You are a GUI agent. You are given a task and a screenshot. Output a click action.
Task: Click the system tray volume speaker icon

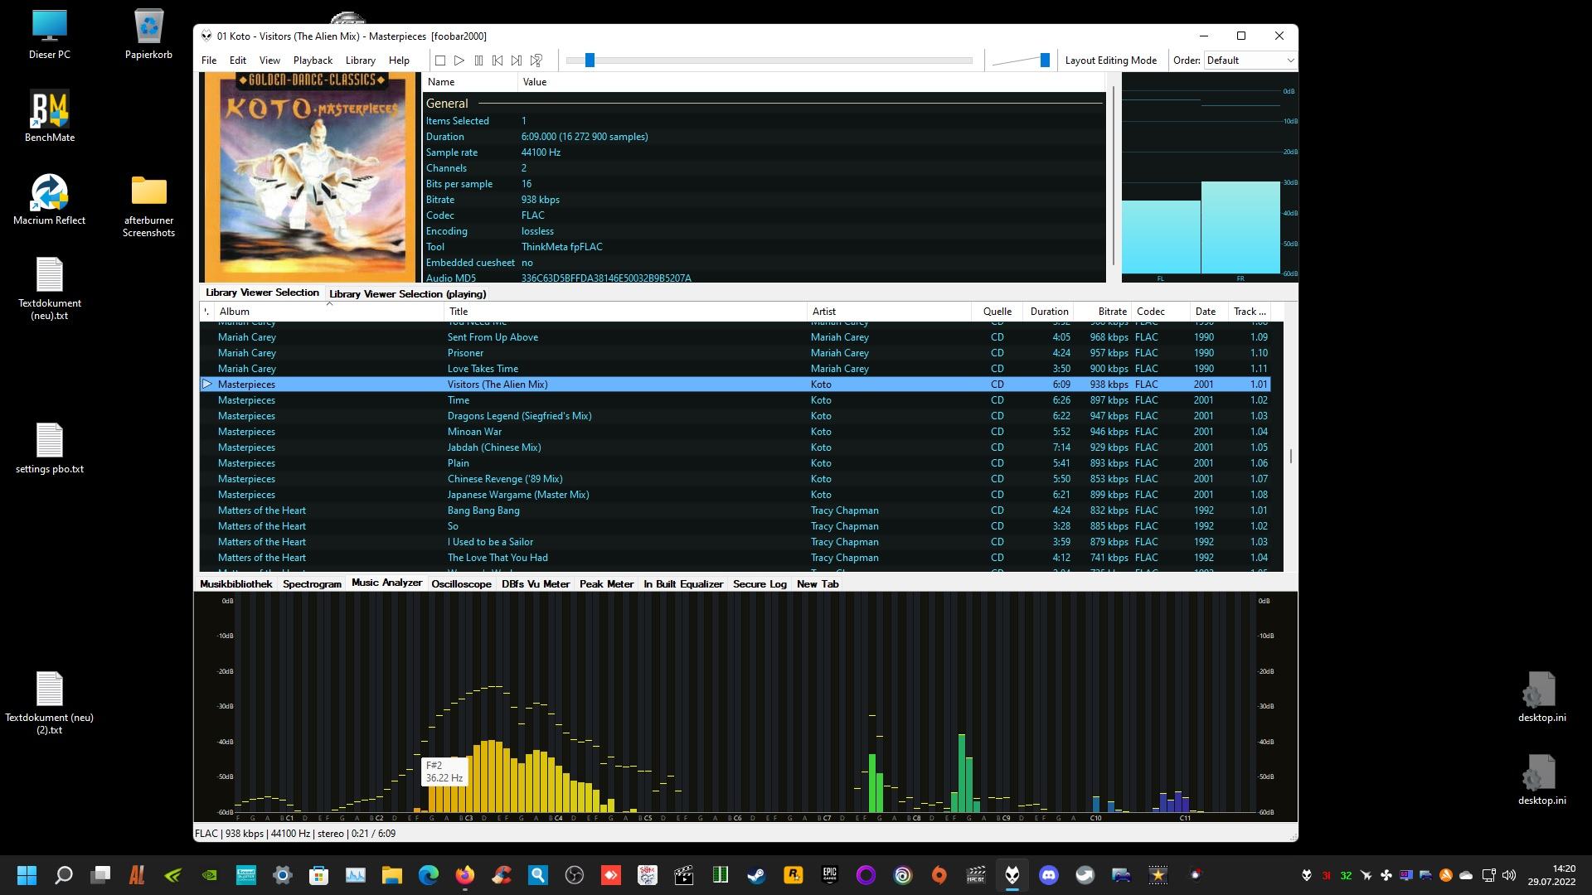pos(1509,875)
